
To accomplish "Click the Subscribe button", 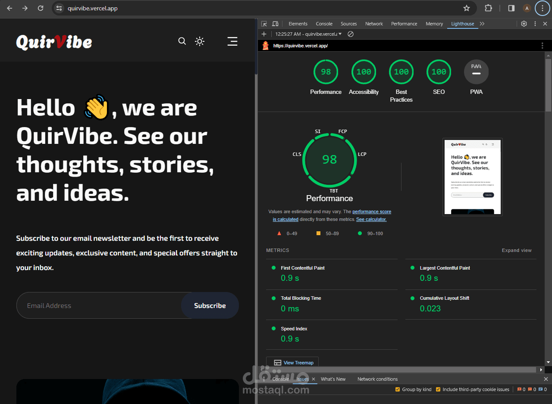I will tap(210, 305).
